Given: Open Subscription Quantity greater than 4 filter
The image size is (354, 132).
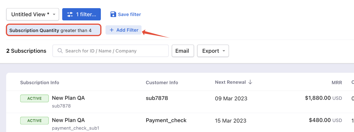Looking at the screenshot, I should (x=54, y=30).
